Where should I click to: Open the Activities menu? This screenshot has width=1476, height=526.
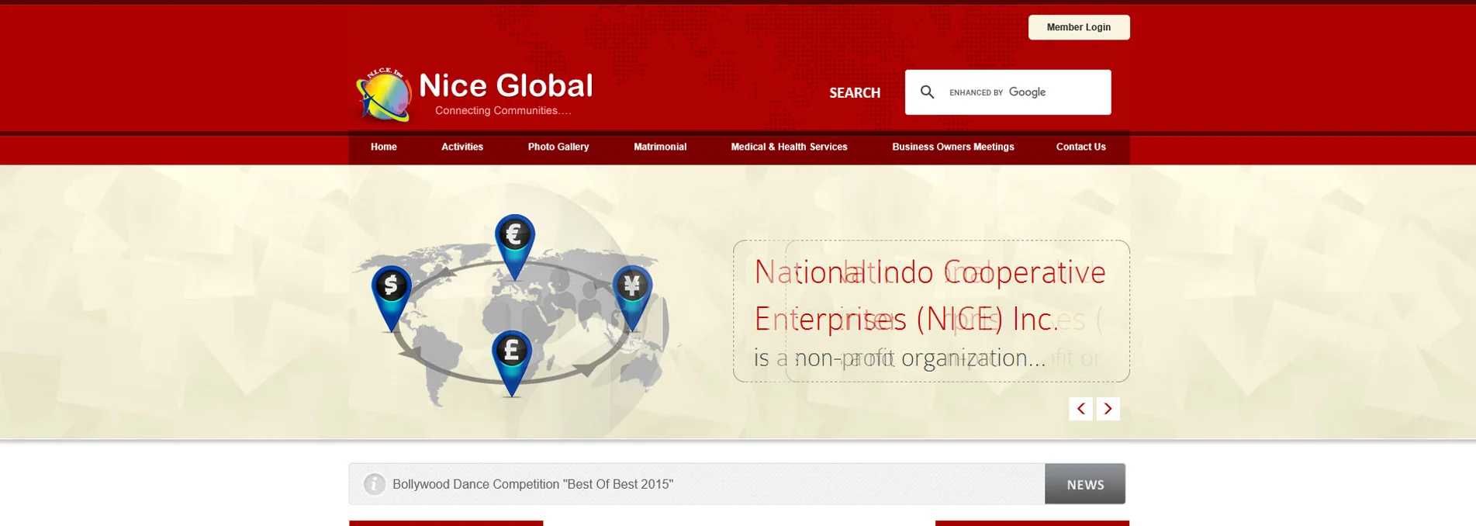pos(462,147)
